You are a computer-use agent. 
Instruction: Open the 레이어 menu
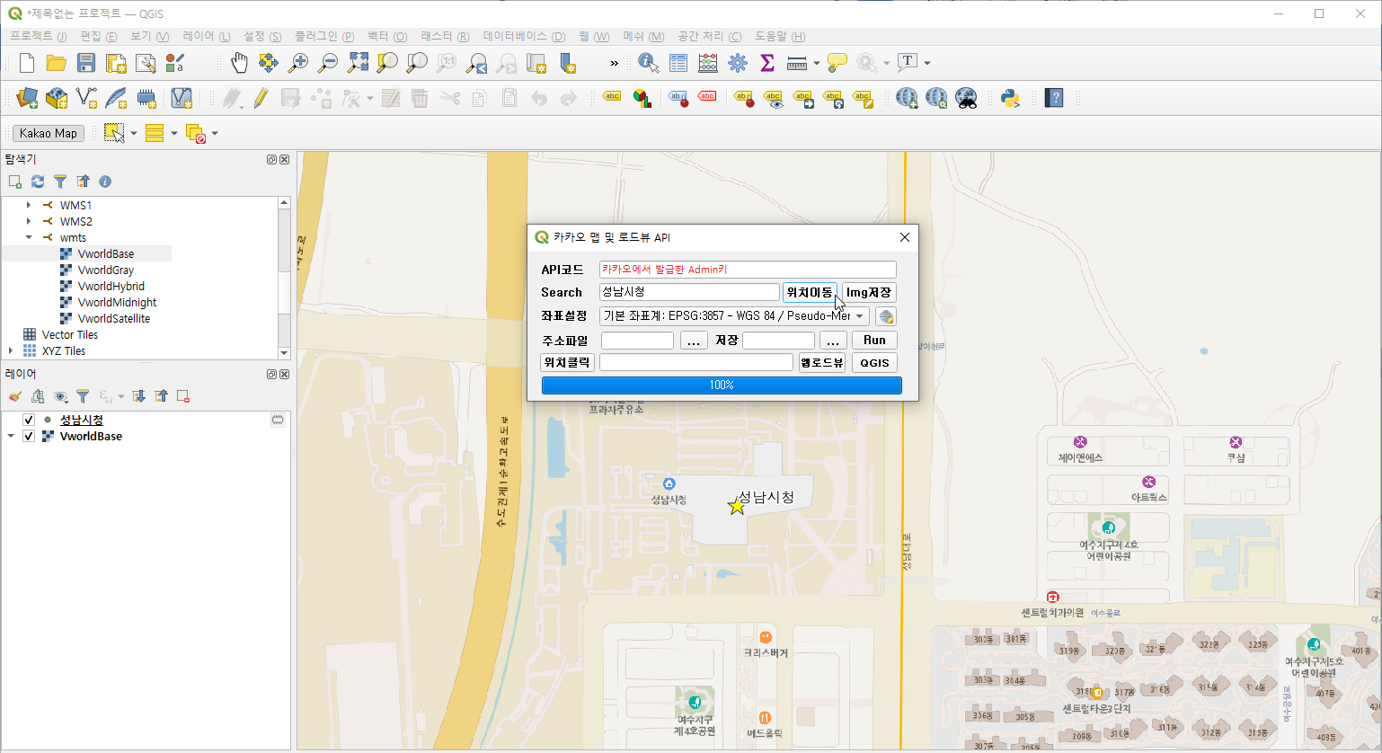tap(206, 36)
